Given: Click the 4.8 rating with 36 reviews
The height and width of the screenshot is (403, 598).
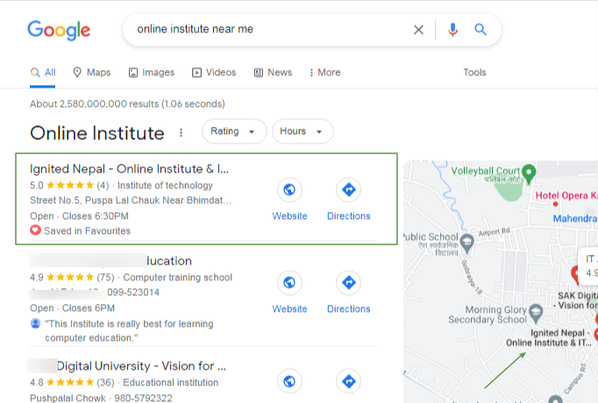Looking at the screenshot, I should (72, 383).
